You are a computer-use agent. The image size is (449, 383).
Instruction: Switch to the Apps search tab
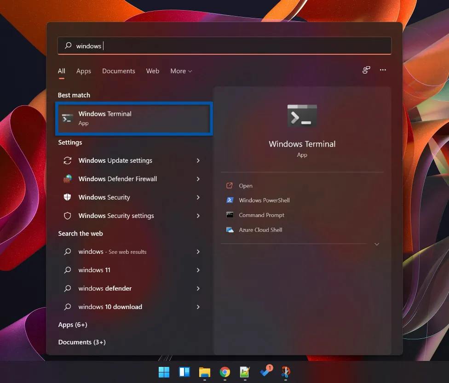point(83,71)
